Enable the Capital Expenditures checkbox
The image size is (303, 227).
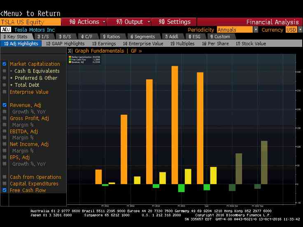(x=5, y=183)
